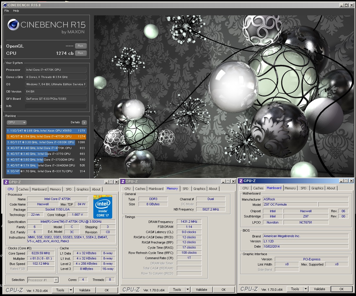Click the GFX Board GeForce GT 630 field
The image size is (356, 296).
click(56, 99)
